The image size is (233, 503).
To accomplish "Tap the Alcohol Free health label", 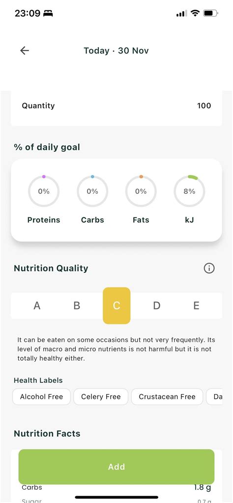I will click(x=41, y=397).
